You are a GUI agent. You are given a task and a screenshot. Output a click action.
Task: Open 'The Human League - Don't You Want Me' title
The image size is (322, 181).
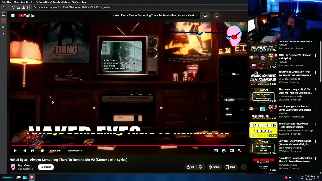295,91
